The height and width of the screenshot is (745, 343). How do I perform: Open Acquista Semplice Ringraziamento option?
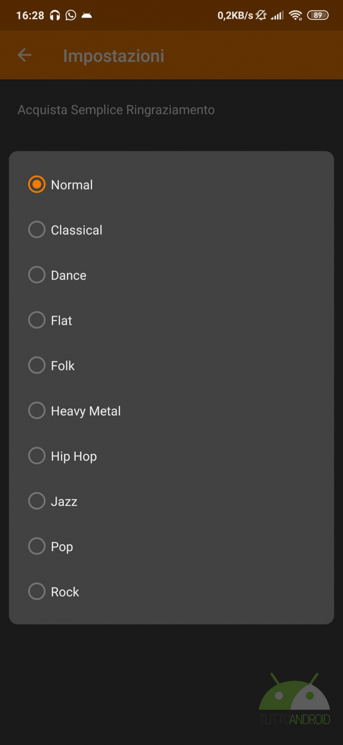(x=116, y=110)
